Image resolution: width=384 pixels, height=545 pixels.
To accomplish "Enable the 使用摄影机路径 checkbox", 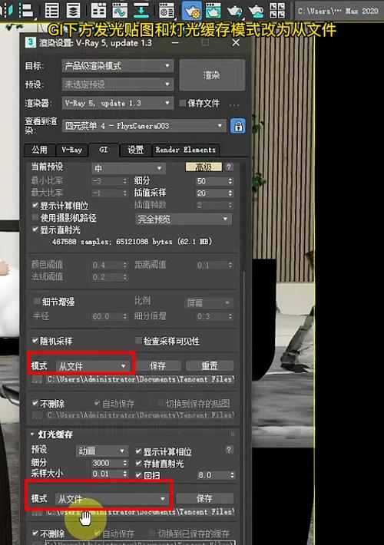I will coord(35,217).
